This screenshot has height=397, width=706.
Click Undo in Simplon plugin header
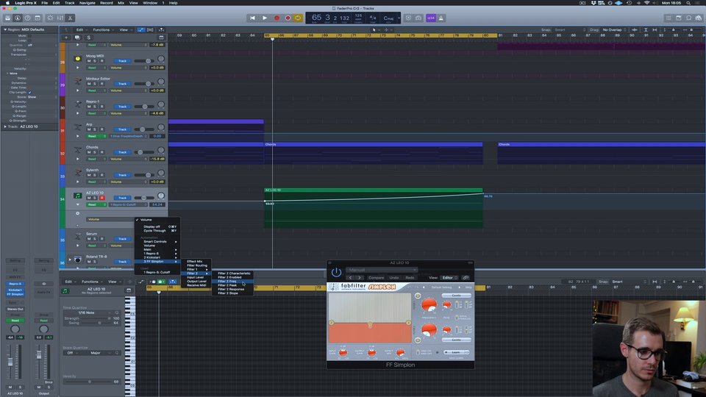[x=394, y=278]
